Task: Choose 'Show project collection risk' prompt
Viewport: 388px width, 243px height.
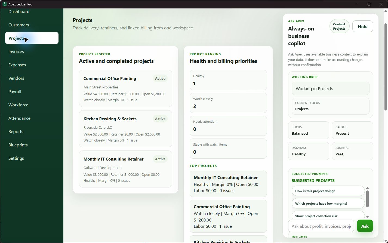Action: (328, 216)
